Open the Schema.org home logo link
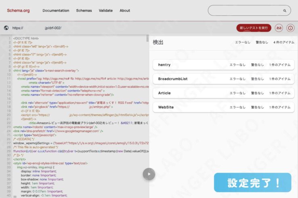 coord(18,10)
